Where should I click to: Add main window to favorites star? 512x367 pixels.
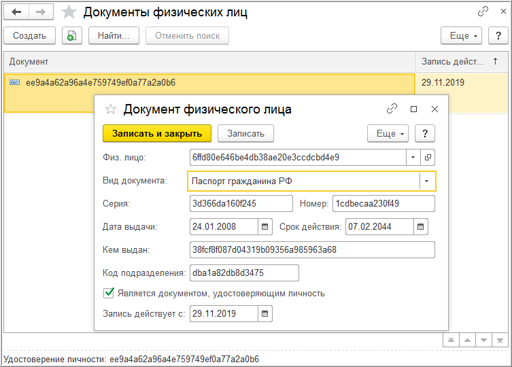pos(69,12)
